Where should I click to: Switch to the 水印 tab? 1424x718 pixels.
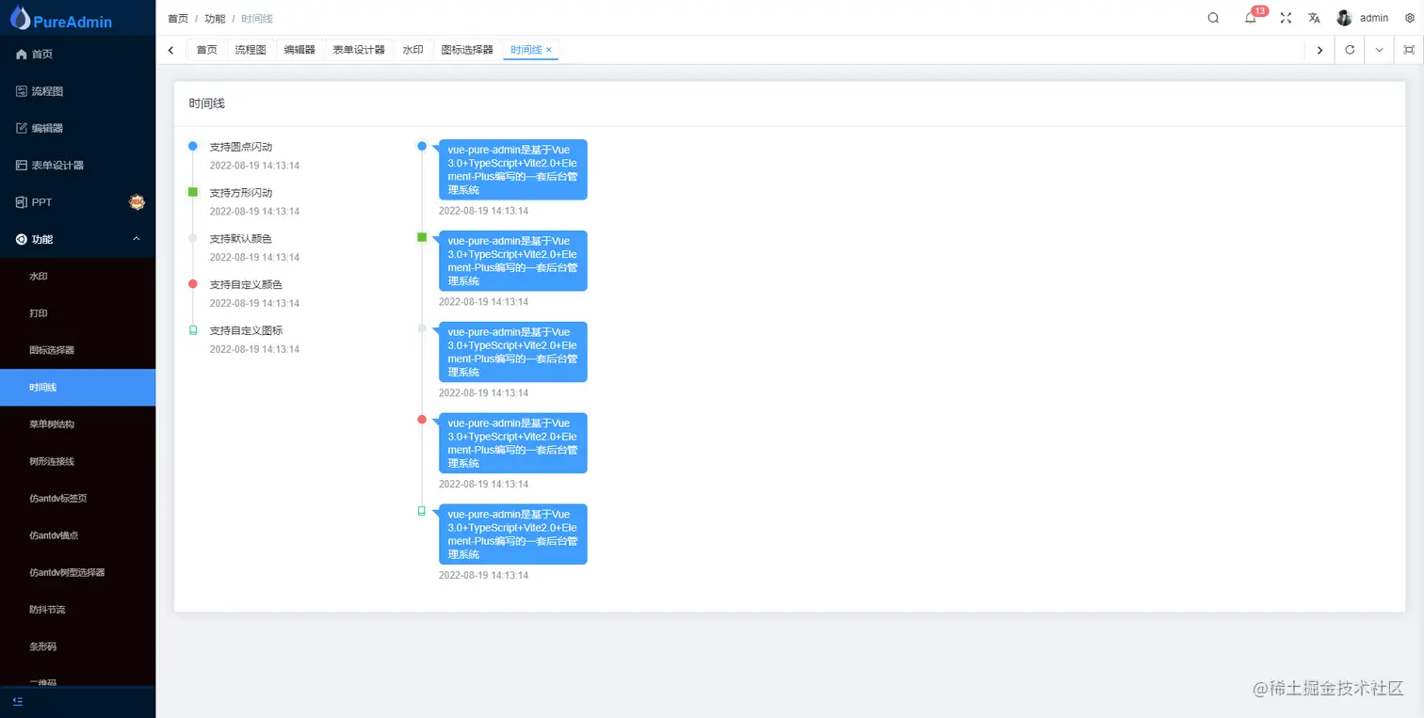tap(413, 50)
